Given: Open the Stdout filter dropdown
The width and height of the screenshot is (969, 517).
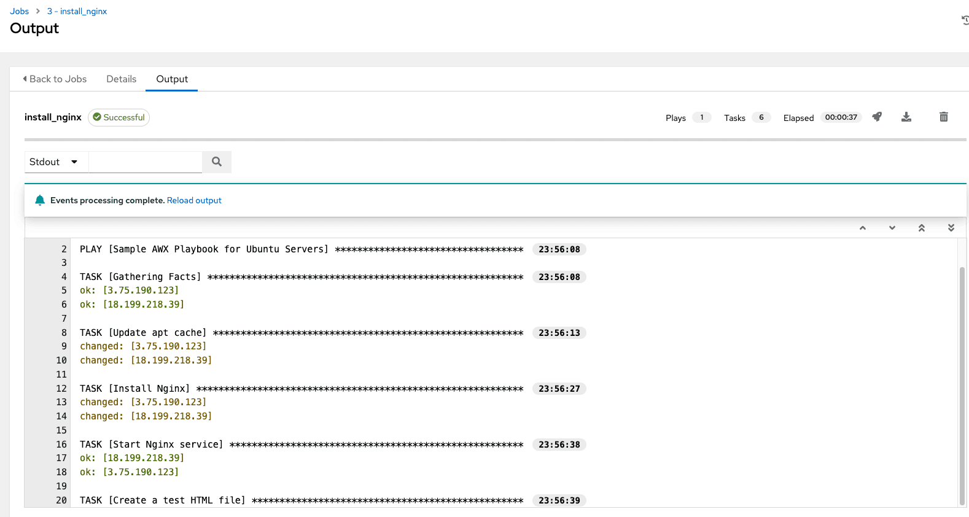Looking at the screenshot, I should [56, 161].
